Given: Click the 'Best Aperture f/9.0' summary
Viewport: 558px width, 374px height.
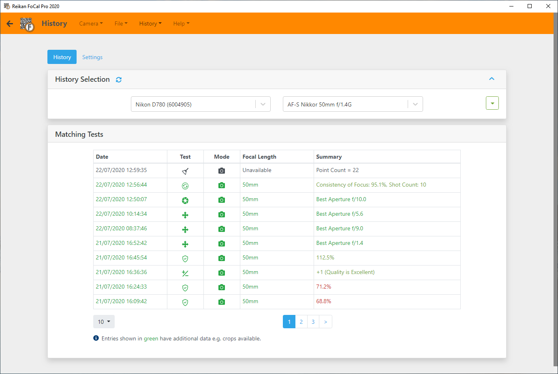Looking at the screenshot, I should [x=340, y=228].
